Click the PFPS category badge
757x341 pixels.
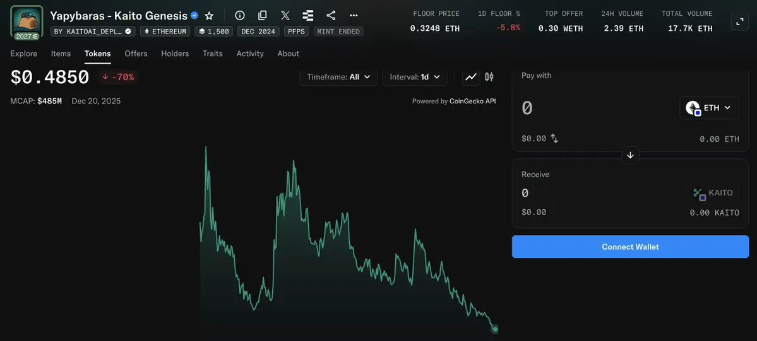(x=296, y=32)
